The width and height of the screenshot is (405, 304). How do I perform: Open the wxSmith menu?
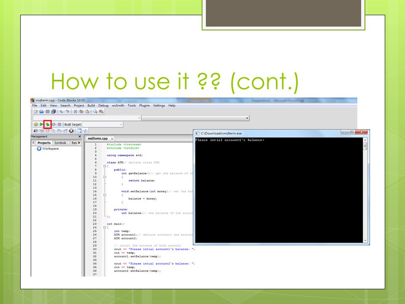118,106
